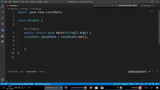Open the Debug menu

tap(32, 2)
